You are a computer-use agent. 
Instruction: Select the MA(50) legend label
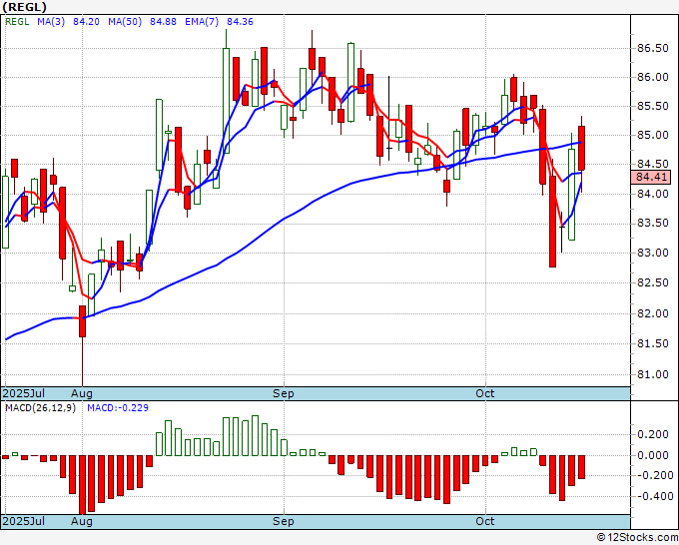pos(125,22)
